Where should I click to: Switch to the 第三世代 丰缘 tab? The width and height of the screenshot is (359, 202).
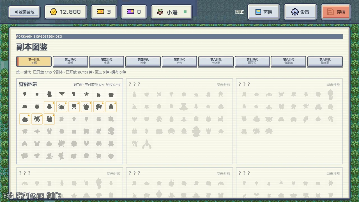107,61
